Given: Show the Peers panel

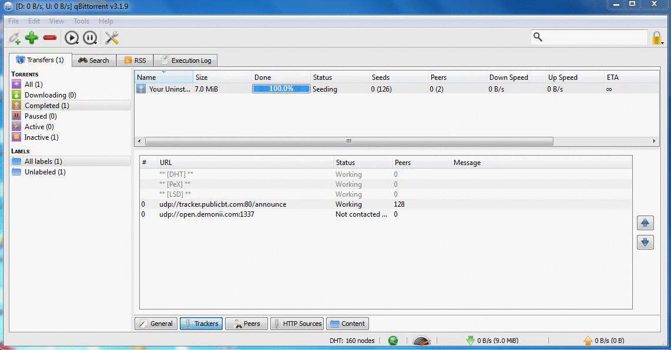Looking at the screenshot, I should coord(247,324).
